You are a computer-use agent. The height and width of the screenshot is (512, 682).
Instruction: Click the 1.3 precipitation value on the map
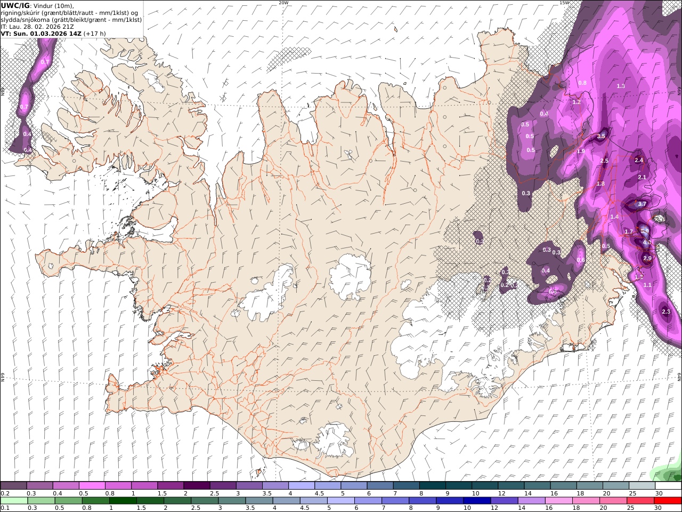click(621, 86)
